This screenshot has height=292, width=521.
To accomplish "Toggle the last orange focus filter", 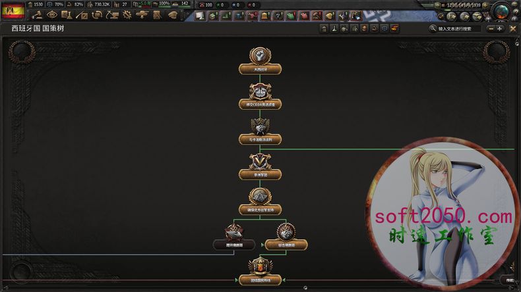I will point(394,28).
